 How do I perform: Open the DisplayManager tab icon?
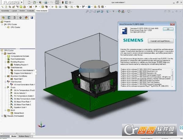coord(26,18)
